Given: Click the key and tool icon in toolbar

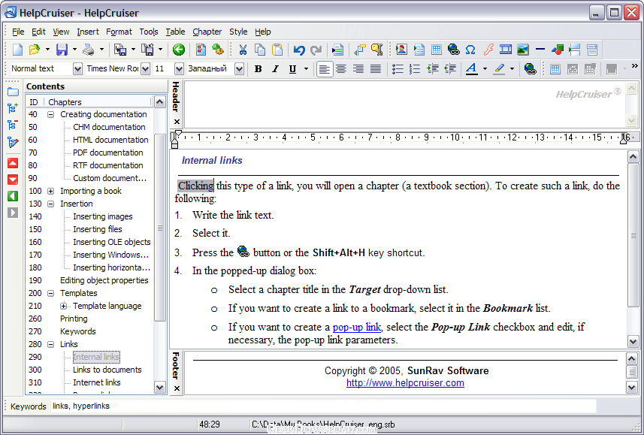Looking at the screenshot, I should coord(377,50).
